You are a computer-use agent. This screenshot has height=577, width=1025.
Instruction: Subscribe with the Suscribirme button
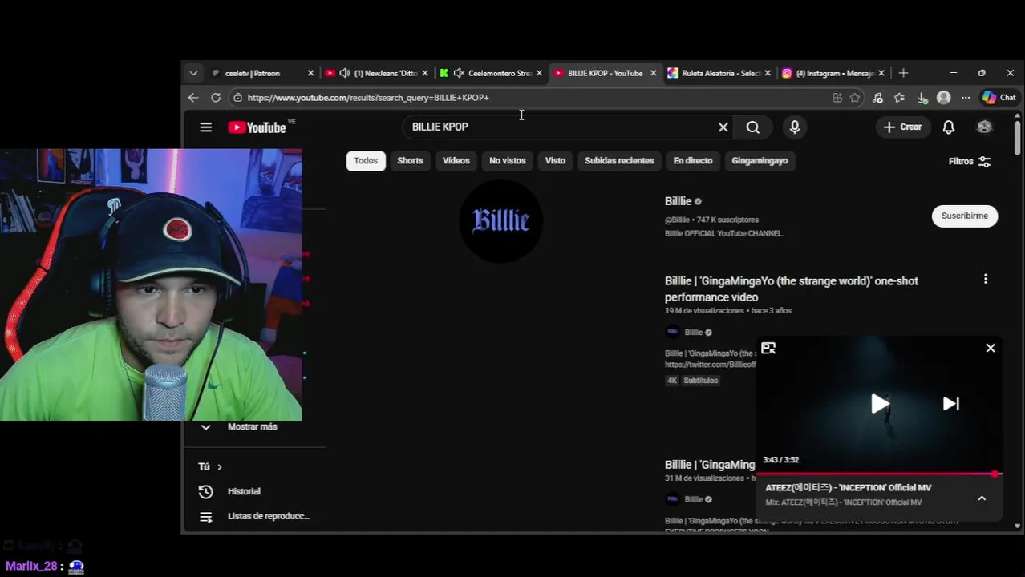point(965,216)
